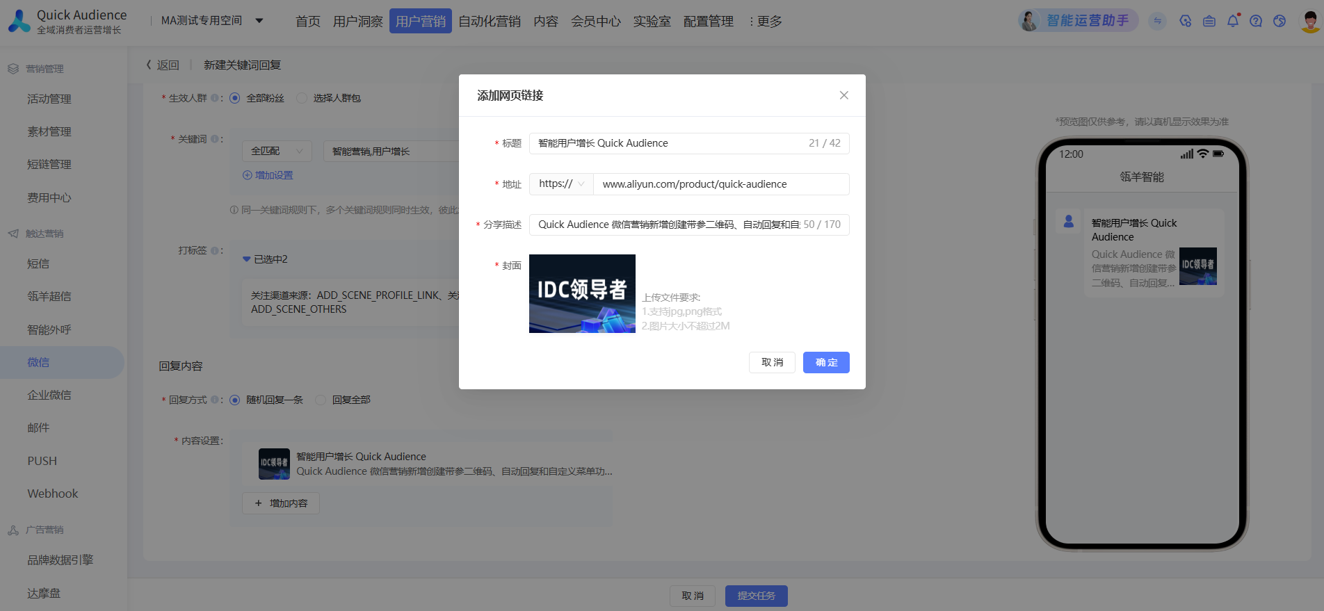Select the 用户营销 tab

click(x=421, y=22)
